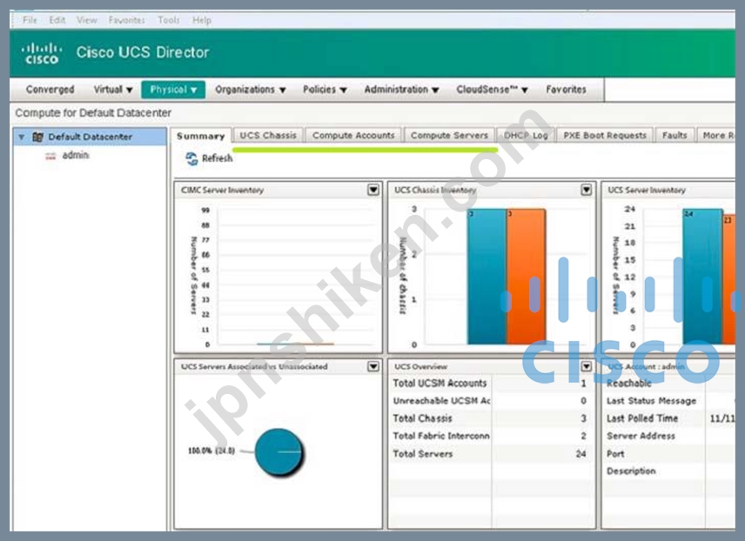Click the Unreachable UCSM Accounts row

[490, 401]
